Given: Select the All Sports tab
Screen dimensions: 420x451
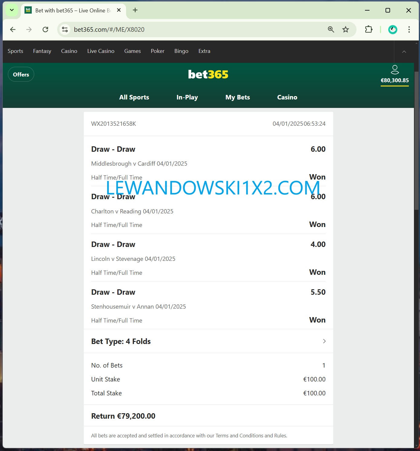Looking at the screenshot, I should pyautogui.click(x=134, y=97).
